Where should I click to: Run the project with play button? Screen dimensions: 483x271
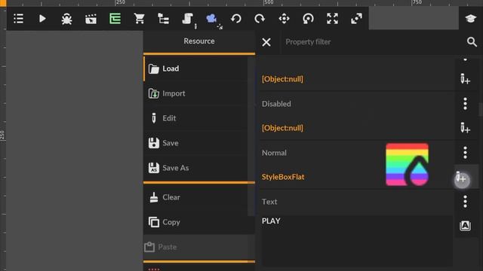42,19
